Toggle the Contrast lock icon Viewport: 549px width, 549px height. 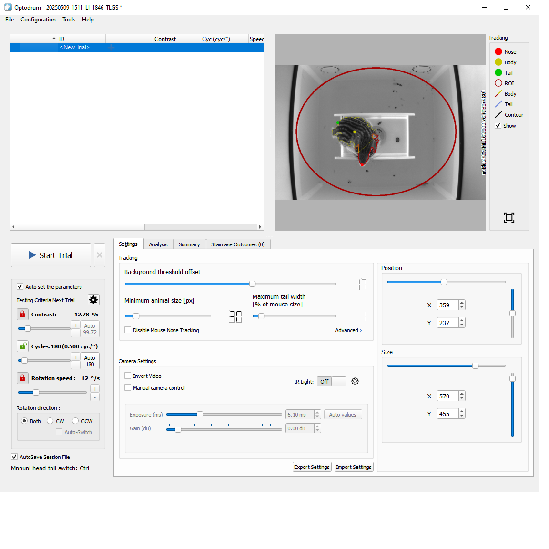(x=22, y=314)
